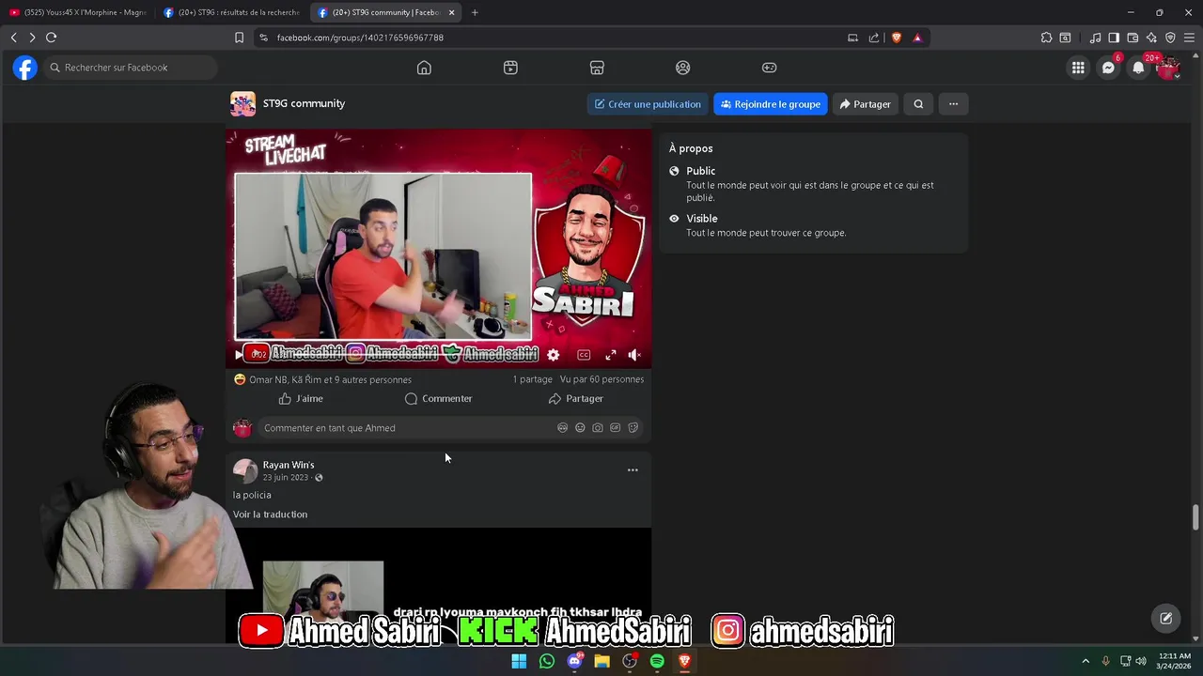Unmute the video sound
The width and height of the screenshot is (1203, 676).
point(634,355)
